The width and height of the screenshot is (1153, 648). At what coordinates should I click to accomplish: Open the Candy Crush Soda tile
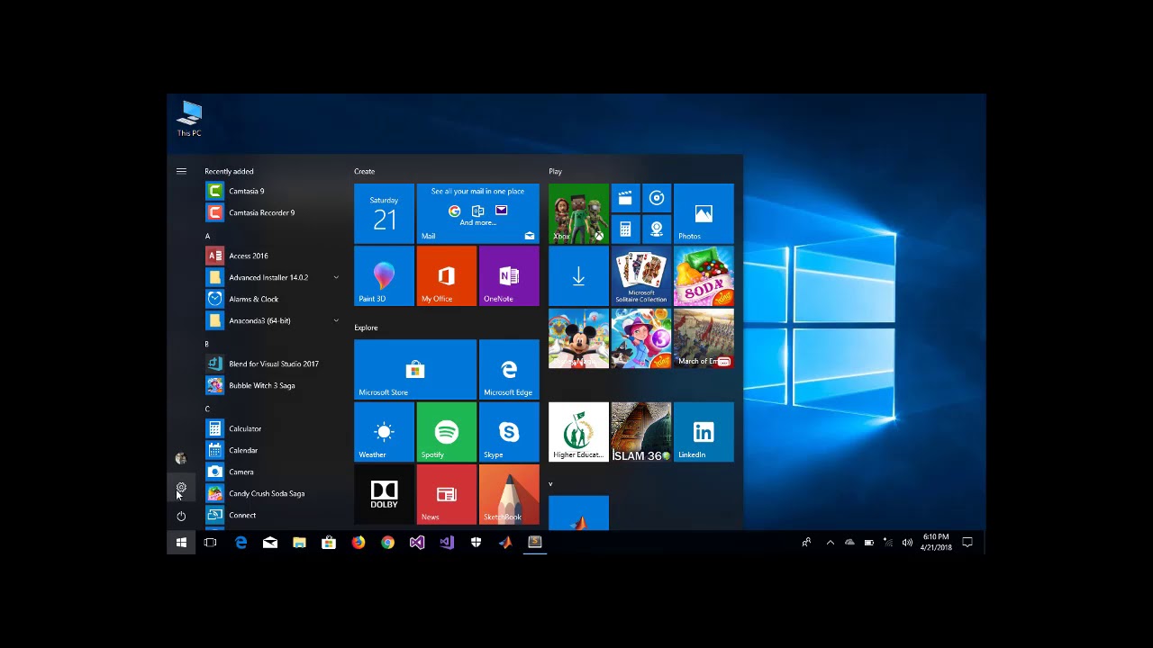coord(704,276)
